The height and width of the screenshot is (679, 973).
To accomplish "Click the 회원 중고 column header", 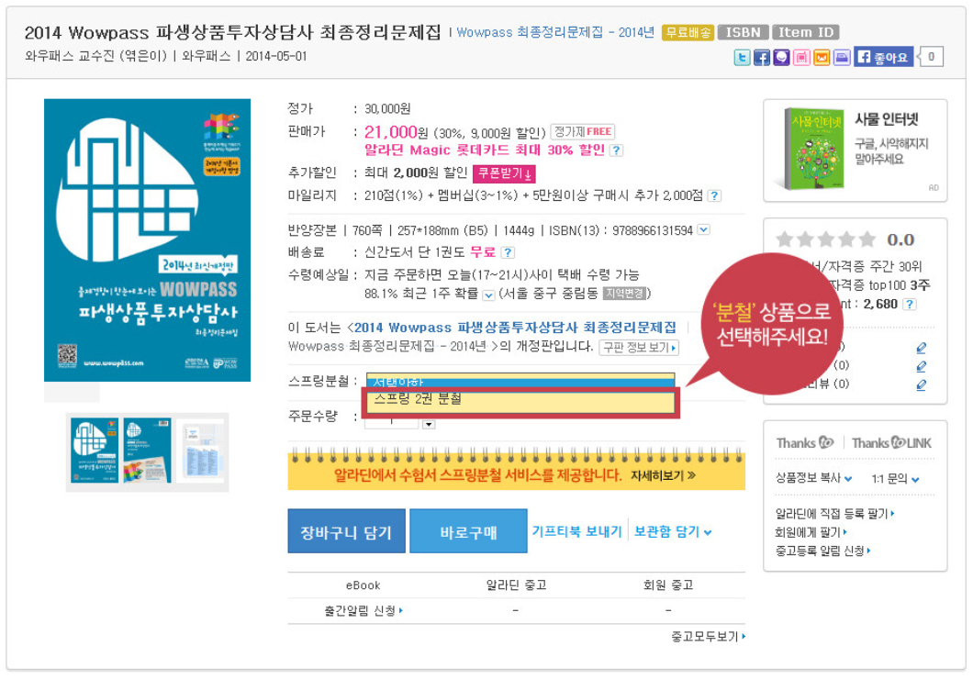I will tap(667, 584).
